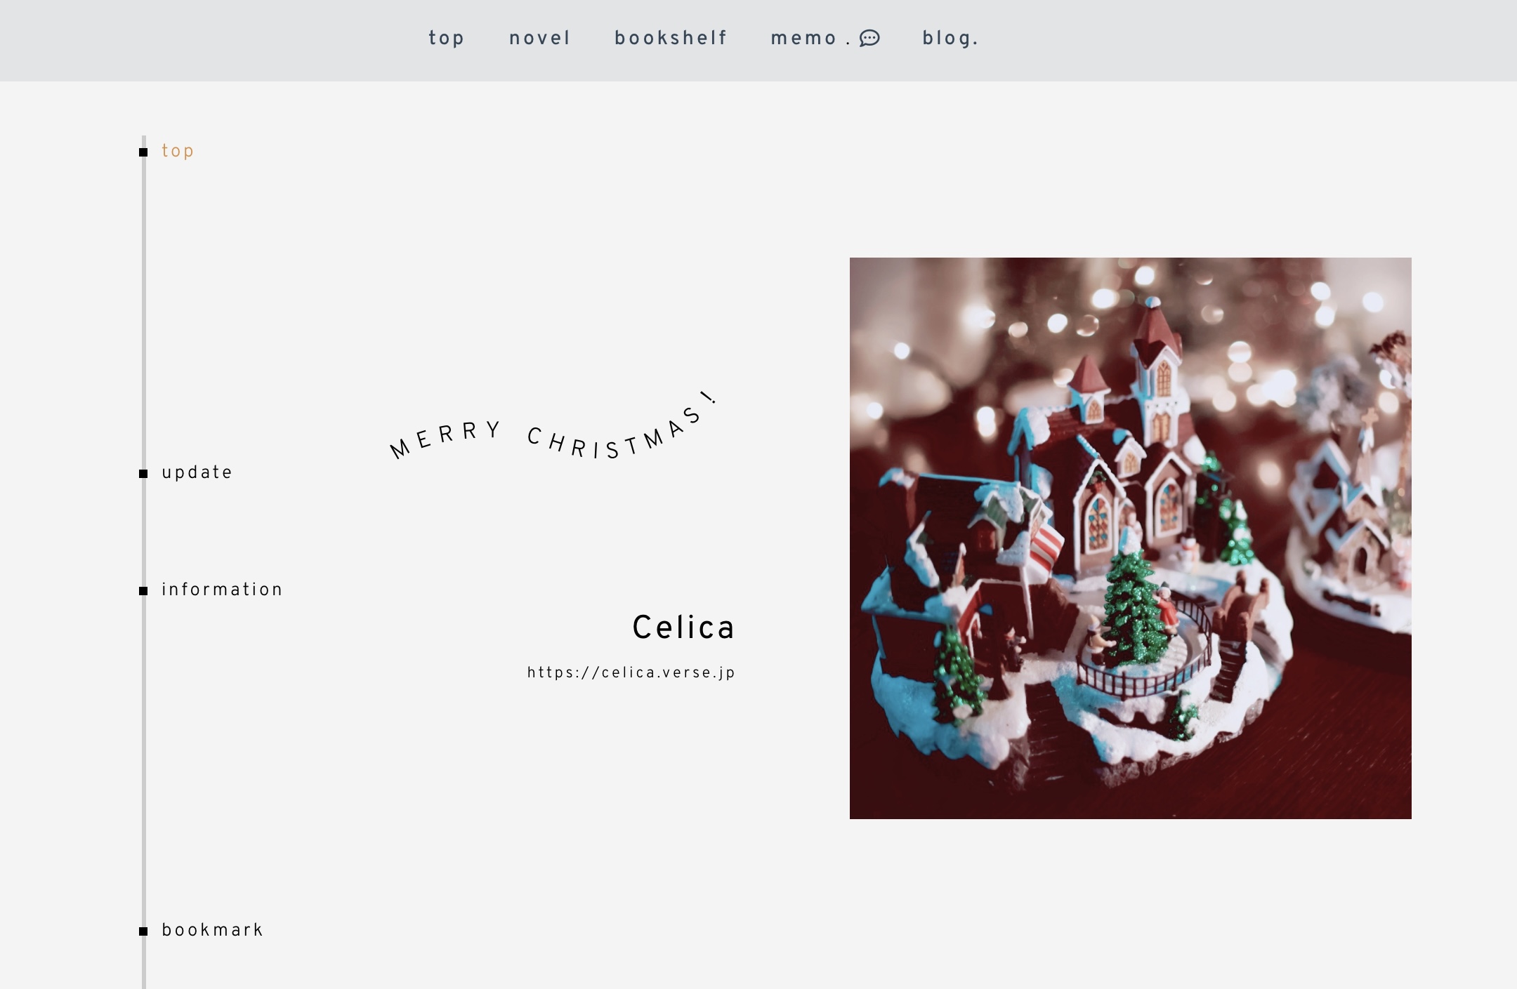This screenshot has width=1517, height=989.
Task: Go to the novel section
Action: point(540,38)
